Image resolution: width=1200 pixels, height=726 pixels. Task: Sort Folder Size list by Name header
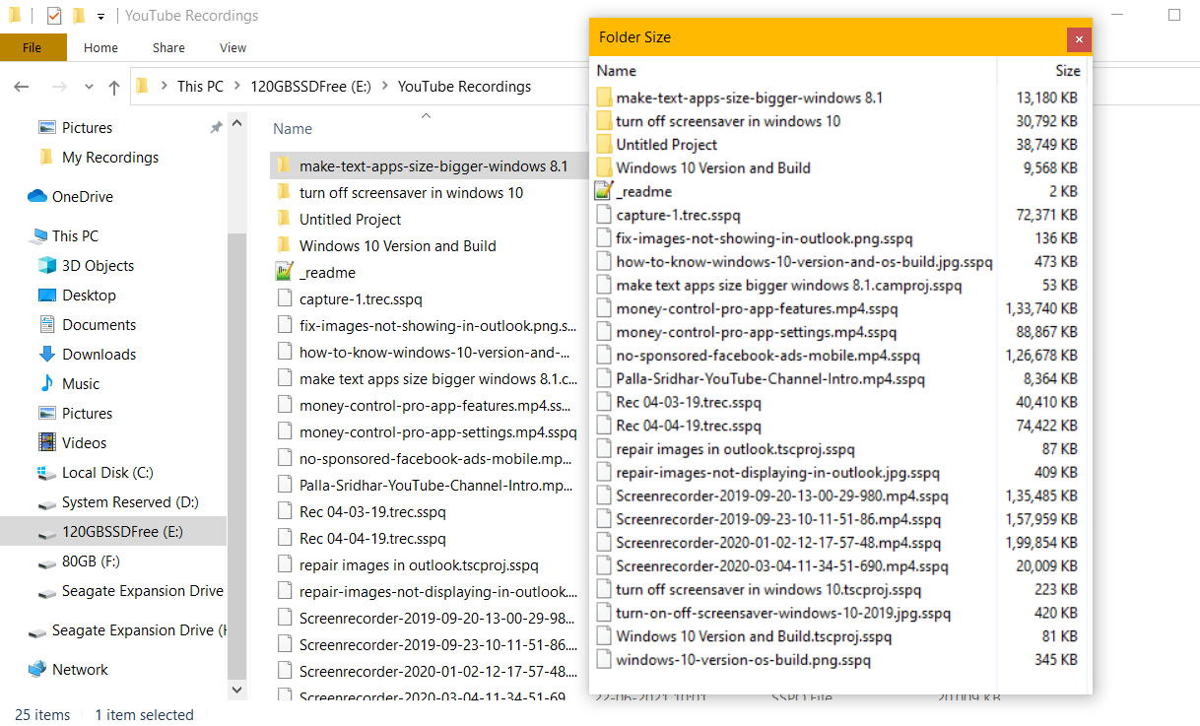coord(617,71)
